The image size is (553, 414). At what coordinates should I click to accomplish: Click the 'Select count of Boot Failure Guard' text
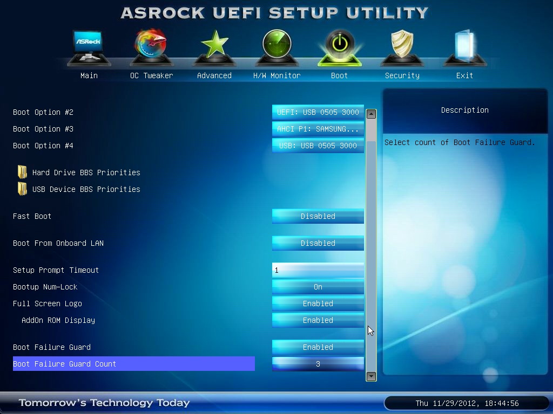click(x=460, y=142)
